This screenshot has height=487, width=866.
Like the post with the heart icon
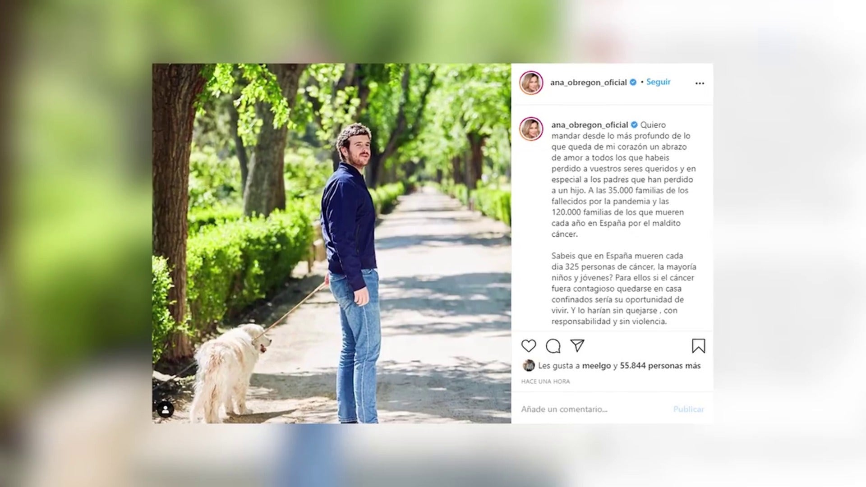click(x=529, y=346)
